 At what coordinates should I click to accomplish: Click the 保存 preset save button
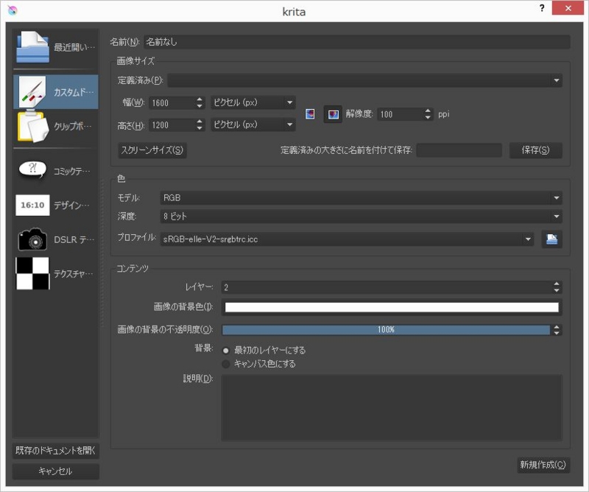pos(535,150)
